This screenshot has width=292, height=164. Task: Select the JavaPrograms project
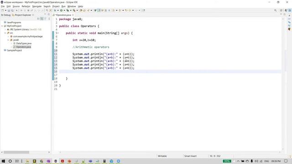[x=14, y=22]
